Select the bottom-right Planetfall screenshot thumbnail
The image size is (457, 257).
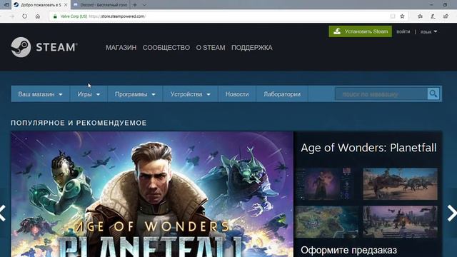(x=400, y=222)
